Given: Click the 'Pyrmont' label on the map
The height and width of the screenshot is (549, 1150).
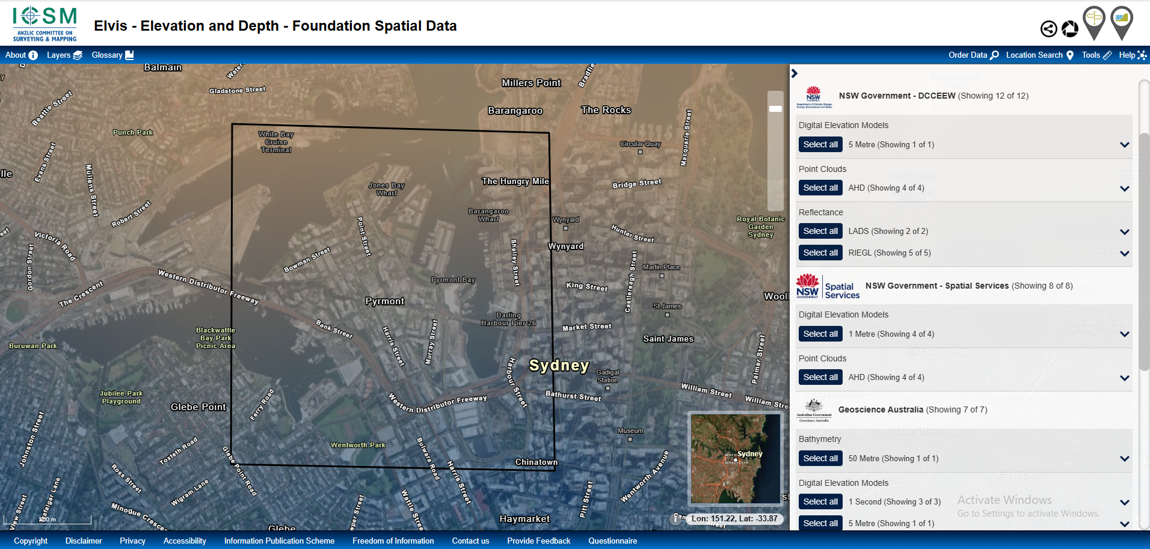Looking at the screenshot, I should click(x=385, y=301).
